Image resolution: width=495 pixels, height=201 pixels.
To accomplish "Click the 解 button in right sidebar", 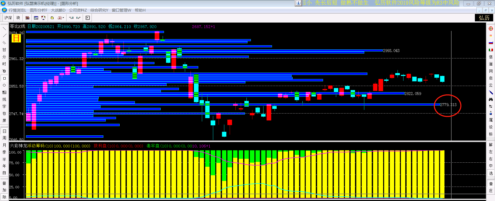I will point(491,145).
